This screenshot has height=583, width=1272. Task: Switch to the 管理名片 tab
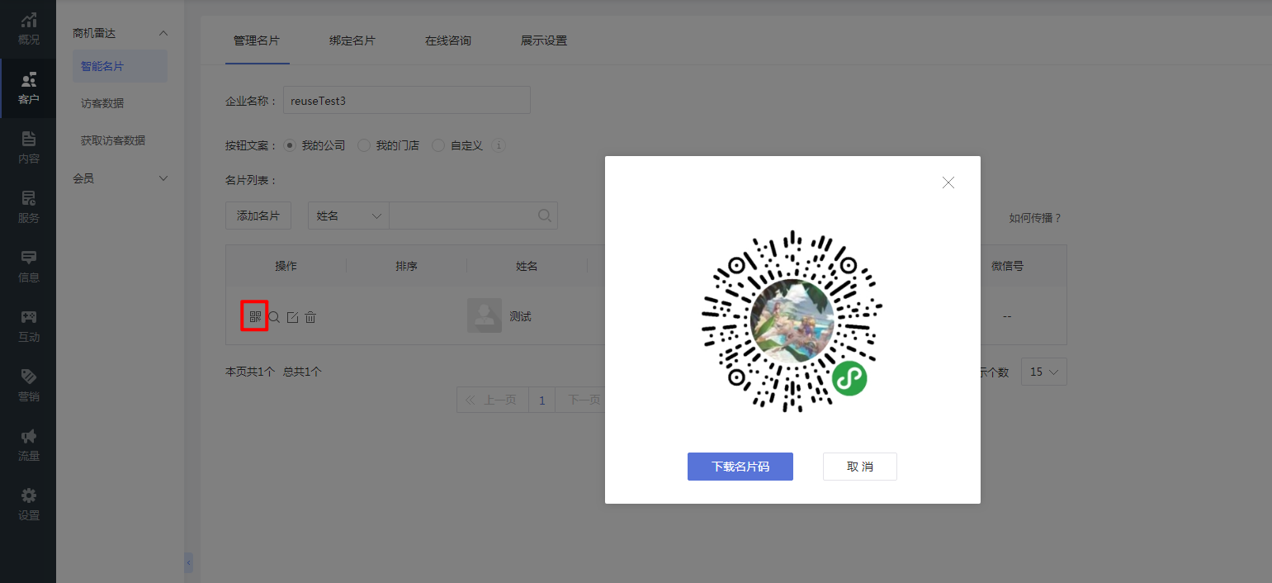coord(257,40)
